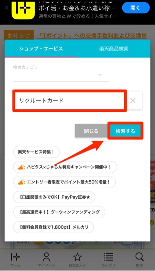Dismiss the top ad banner with X
Viewport: 155px width, 271px height.
6,8
